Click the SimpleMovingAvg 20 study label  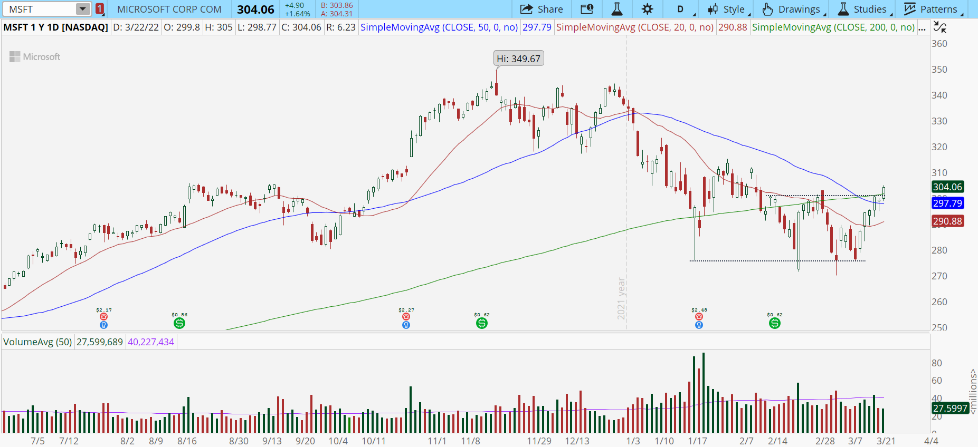pyautogui.click(x=635, y=27)
